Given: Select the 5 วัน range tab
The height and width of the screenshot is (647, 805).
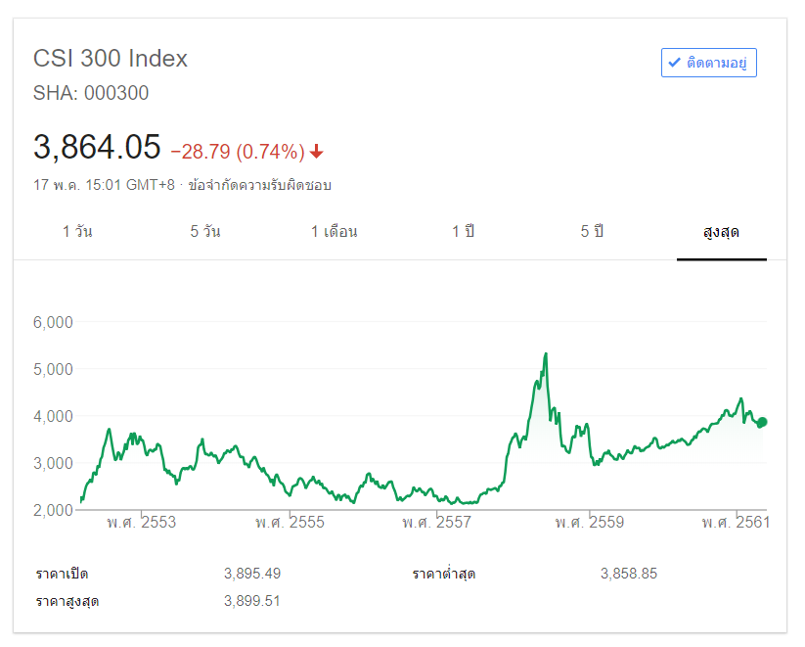Looking at the screenshot, I should 205,232.
